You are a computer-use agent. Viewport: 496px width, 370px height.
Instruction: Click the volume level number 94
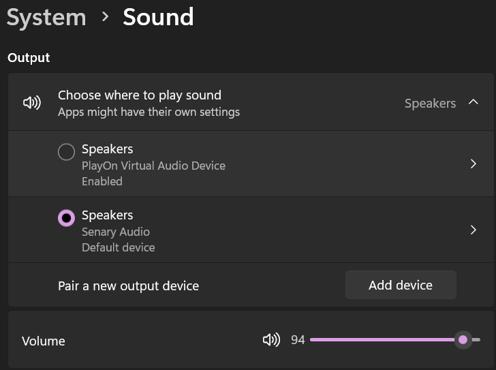pyautogui.click(x=298, y=340)
